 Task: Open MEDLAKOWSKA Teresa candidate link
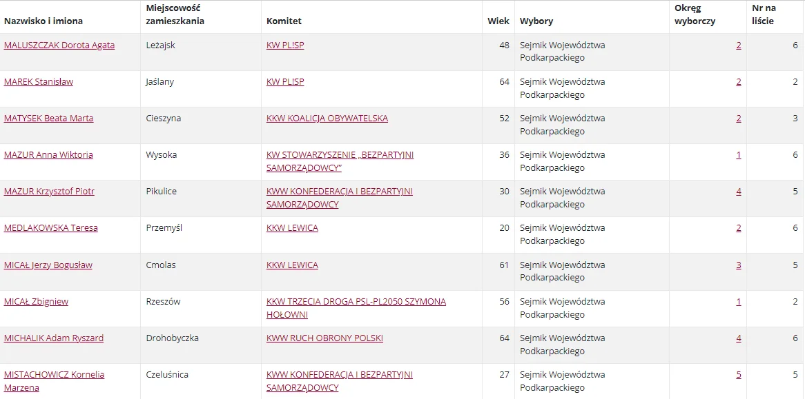(x=51, y=228)
